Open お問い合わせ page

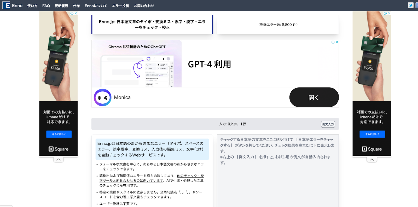[144, 6]
